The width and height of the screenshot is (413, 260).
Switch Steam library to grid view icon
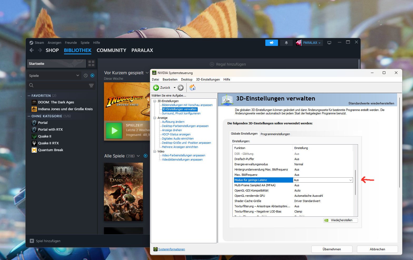coord(91,63)
